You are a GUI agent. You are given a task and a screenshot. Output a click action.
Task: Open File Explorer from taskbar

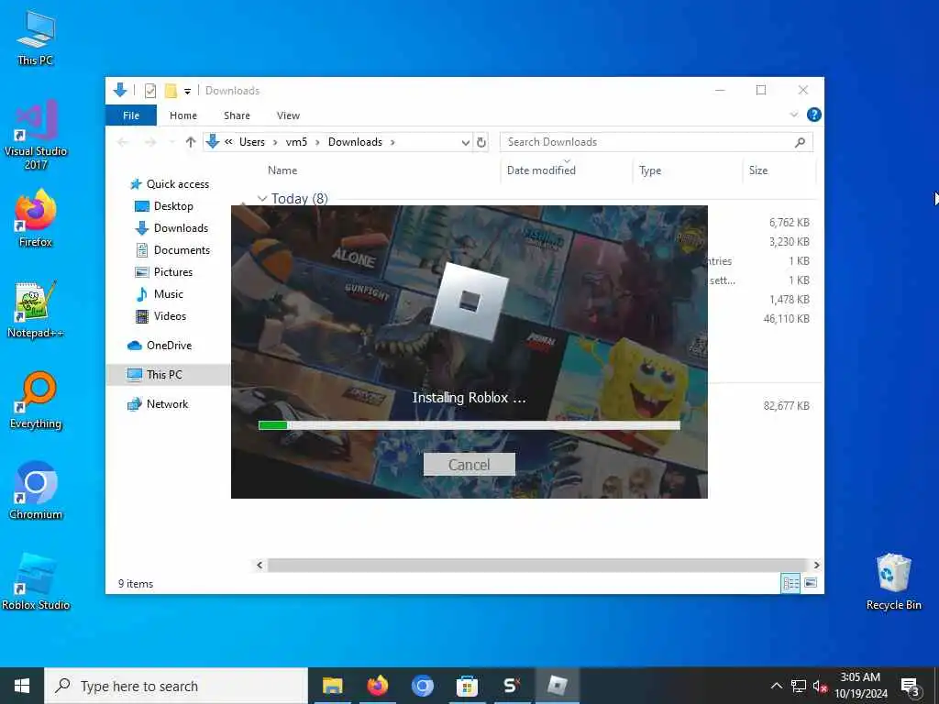(332, 686)
